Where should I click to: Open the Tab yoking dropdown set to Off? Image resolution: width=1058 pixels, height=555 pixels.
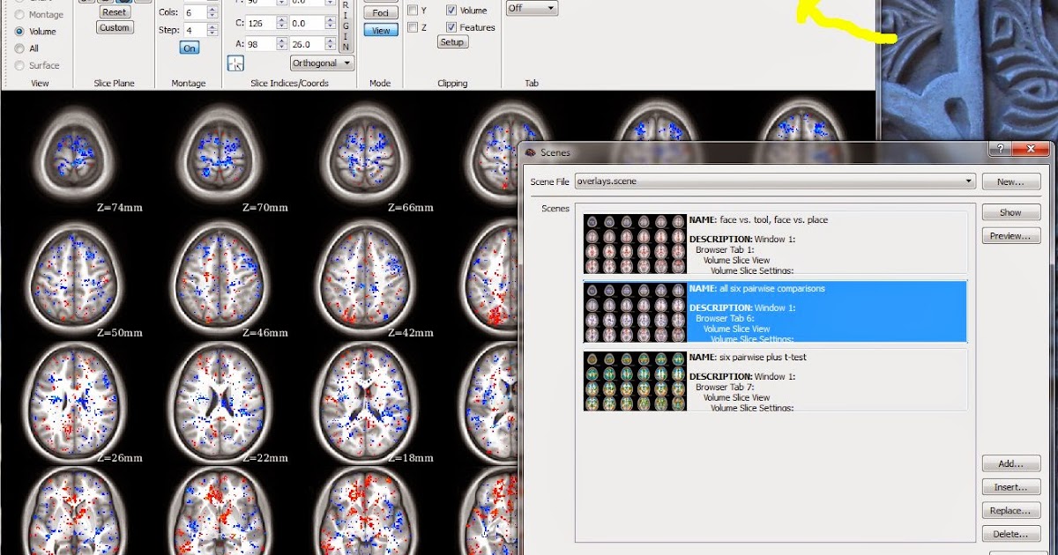531,7
